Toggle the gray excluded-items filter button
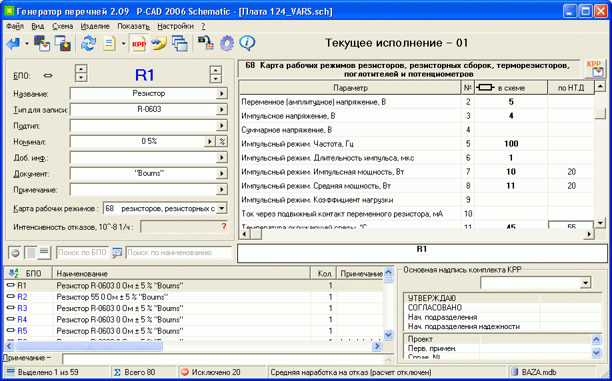 pyautogui.click(x=15, y=253)
